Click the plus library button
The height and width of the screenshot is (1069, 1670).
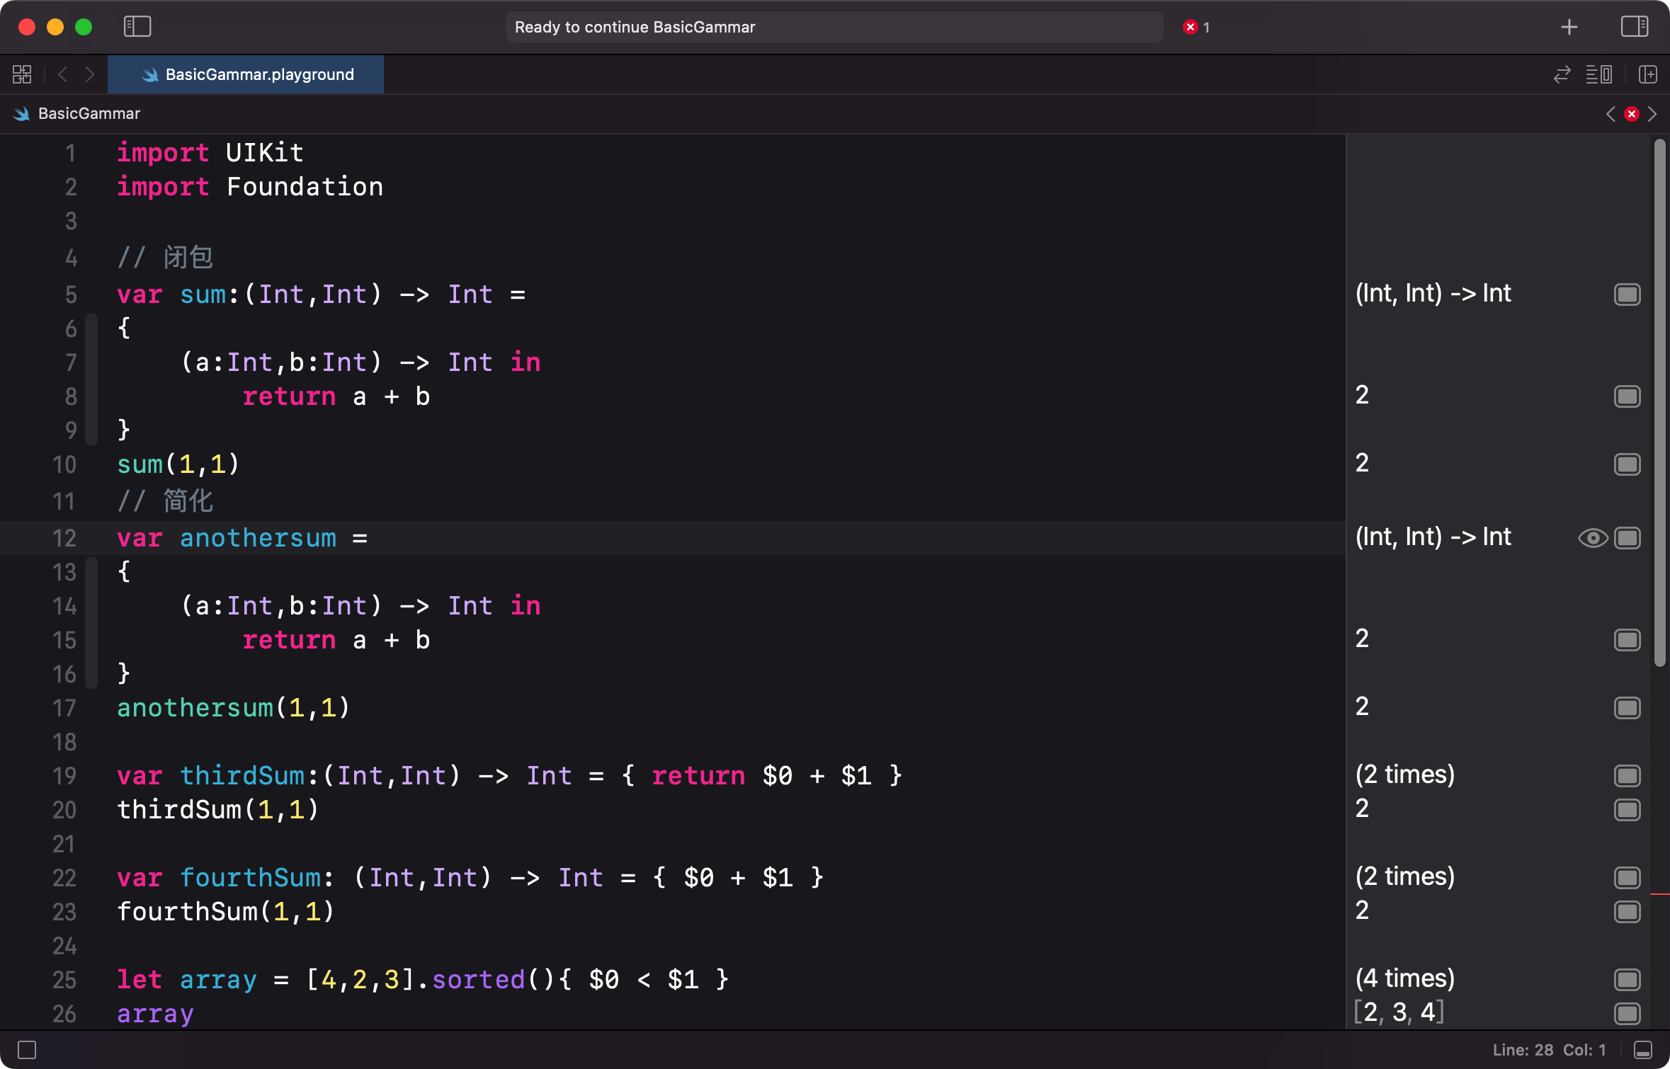[x=1569, y=27]
